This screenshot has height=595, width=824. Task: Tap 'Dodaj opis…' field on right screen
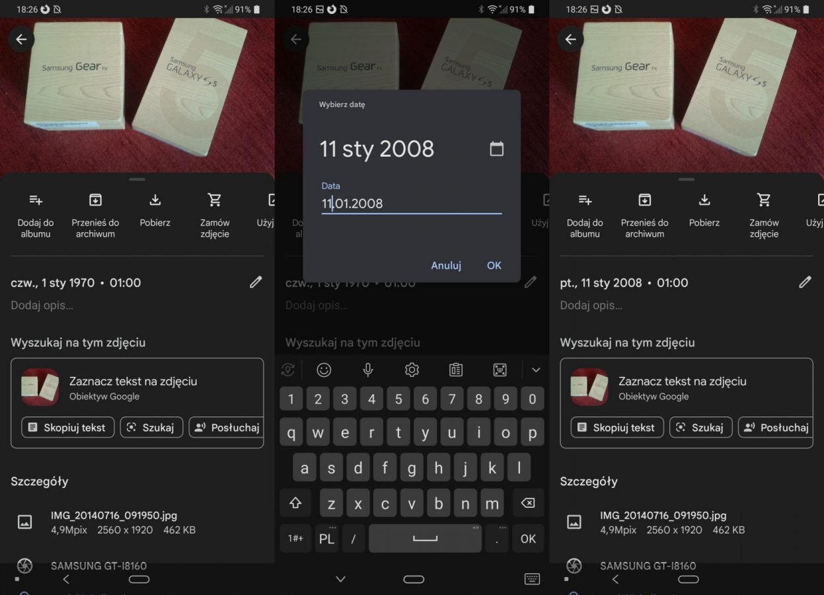tap(591, 305)
